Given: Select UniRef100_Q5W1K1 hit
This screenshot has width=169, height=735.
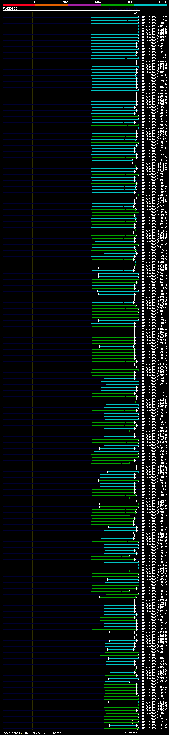Looking at the screenshot, I should point(155,477).
